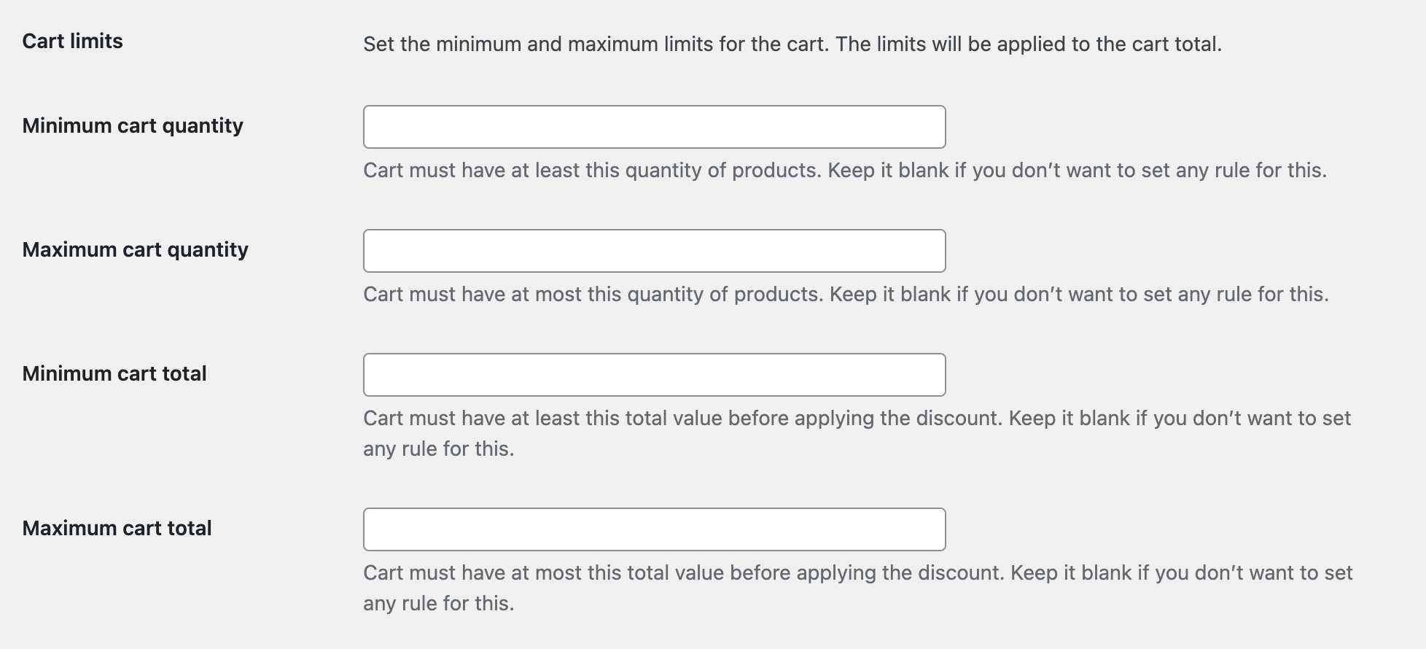Select the Maximum cart quantity label
This screenshot has width=1426, height=649.
coord(136,249)
